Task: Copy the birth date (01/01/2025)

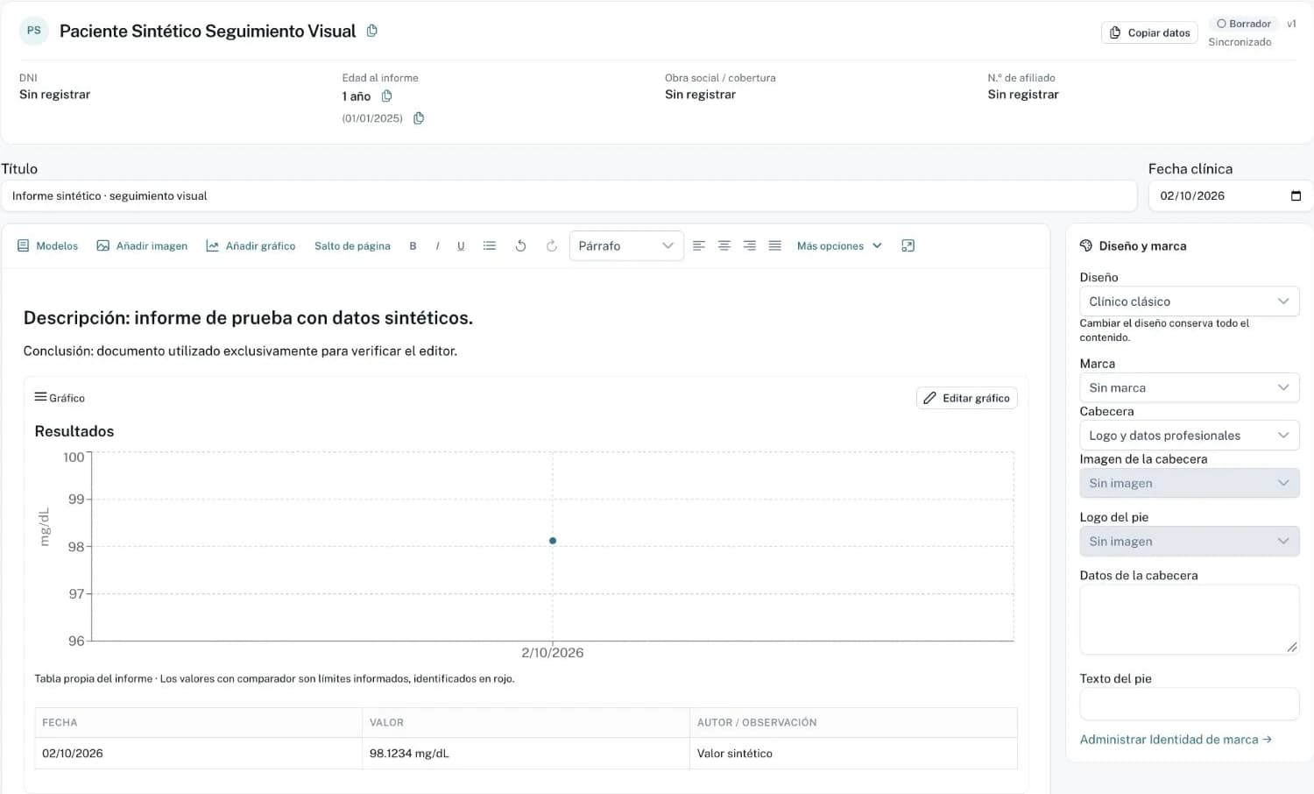Action: tap(419, 118)
